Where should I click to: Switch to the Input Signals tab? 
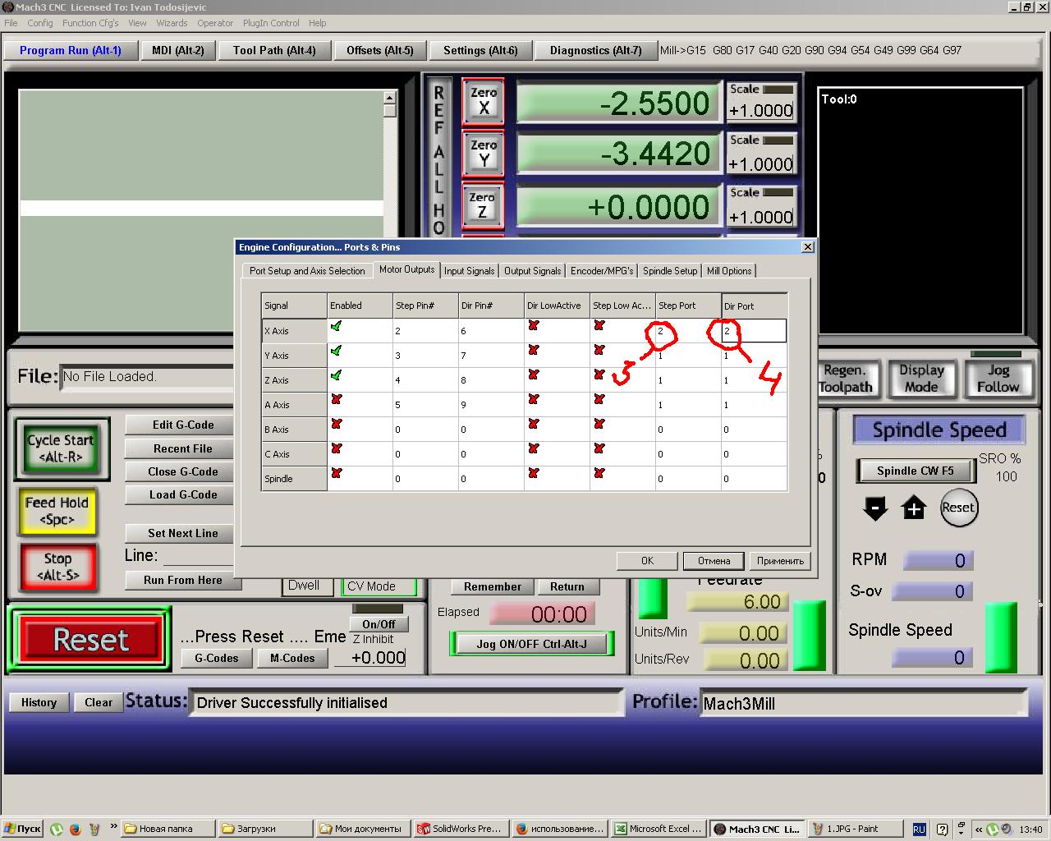[470, 271]
